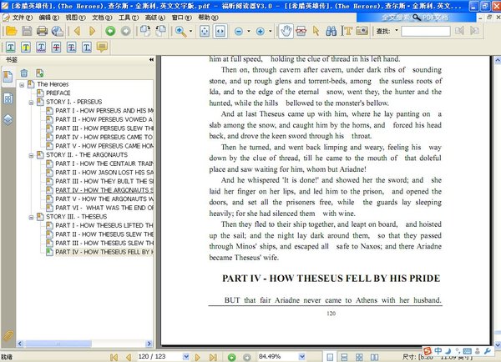Open the Pages thumbnail panel icon

(8, 98)
